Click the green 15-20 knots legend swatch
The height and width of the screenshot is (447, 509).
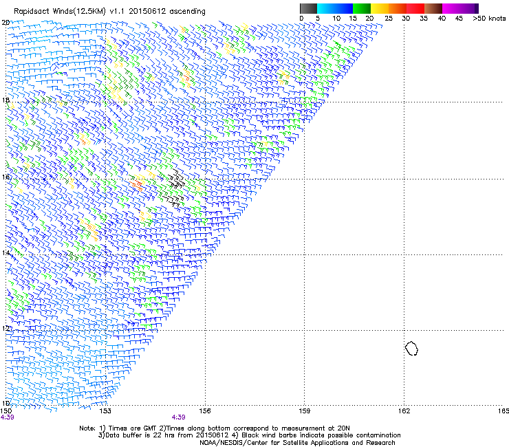point(362,8)
